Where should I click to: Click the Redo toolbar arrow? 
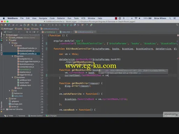(17, 25)
